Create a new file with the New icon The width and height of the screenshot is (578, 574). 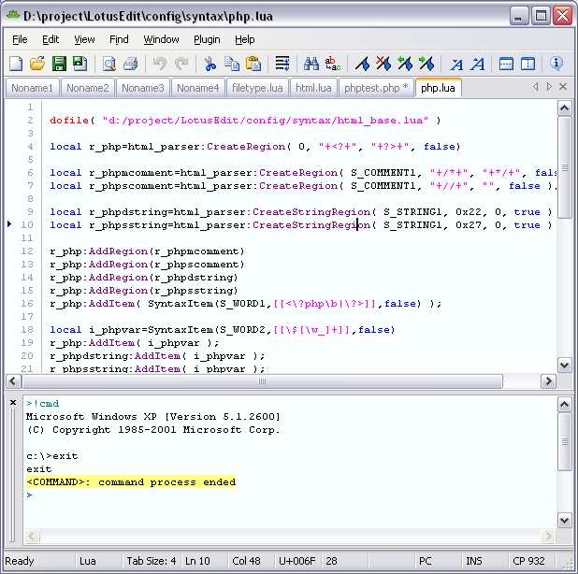pyautogui.click(x=16, y=64)
